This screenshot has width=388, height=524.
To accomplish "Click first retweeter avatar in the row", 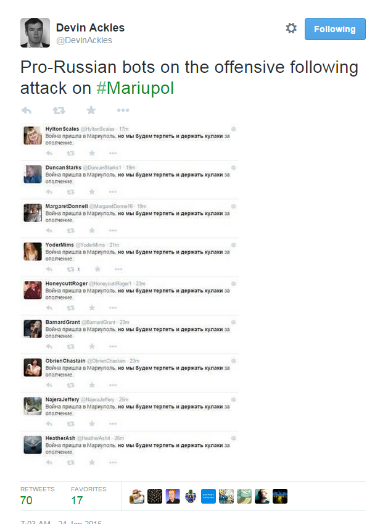I will pyautogui.click(x=137, y=496).
